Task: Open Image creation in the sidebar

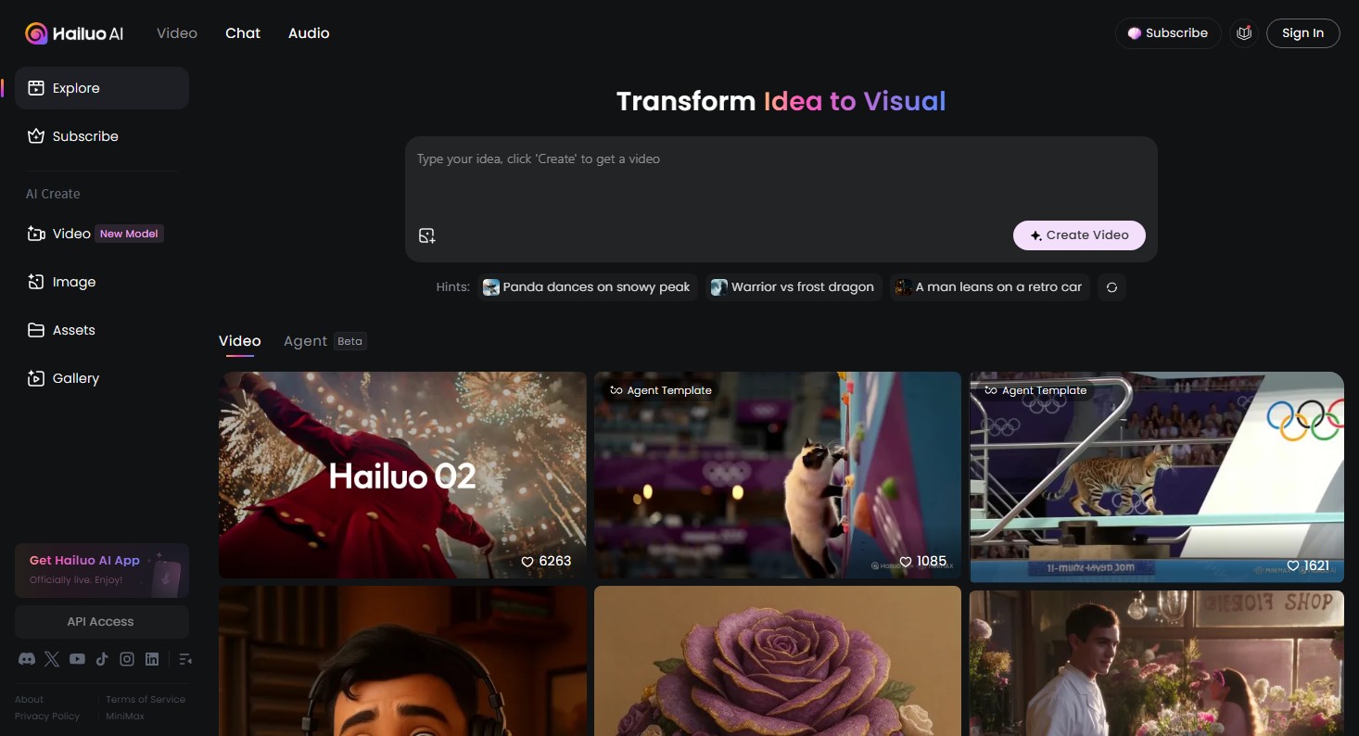Action: pos(102,282)
